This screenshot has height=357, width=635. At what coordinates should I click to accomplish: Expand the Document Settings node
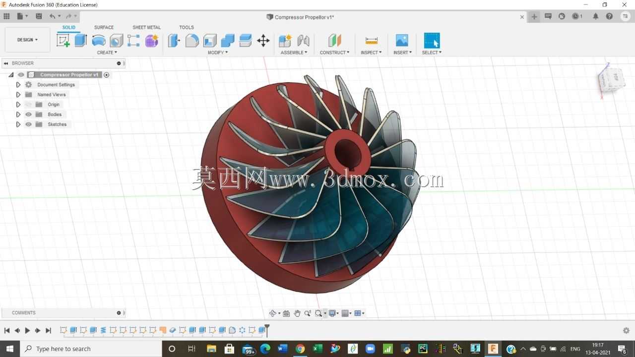pyautogui.click(x=18, y=85)
